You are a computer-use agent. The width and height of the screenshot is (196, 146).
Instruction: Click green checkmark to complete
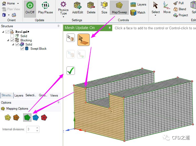pos(71,71)
